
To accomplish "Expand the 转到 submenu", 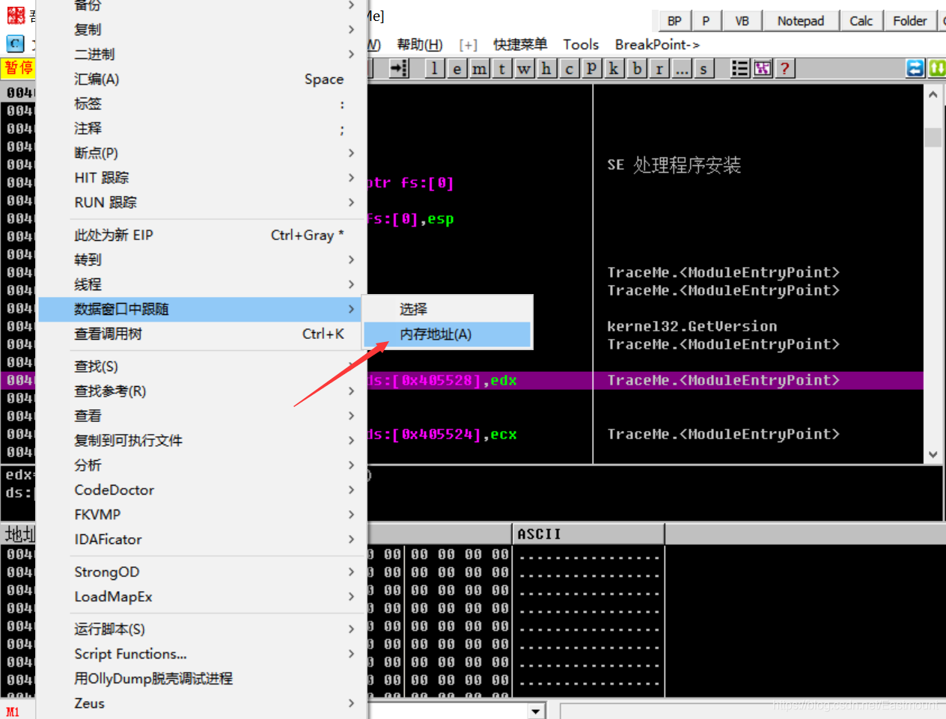I will point(202,260).
